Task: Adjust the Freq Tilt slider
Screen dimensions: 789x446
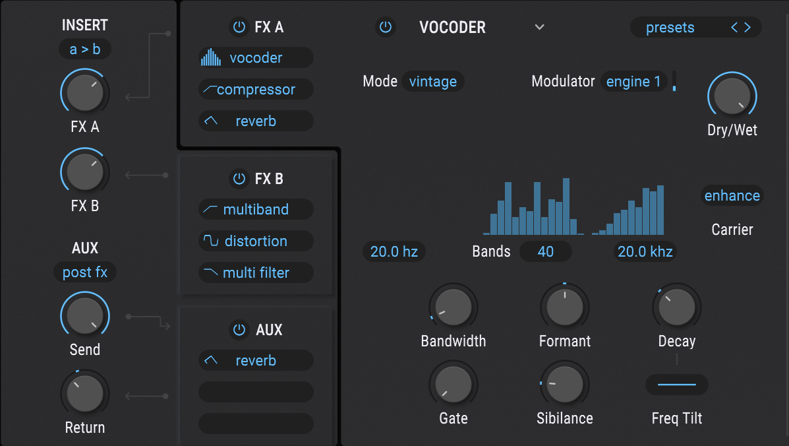Action: [x=677, y=384]
